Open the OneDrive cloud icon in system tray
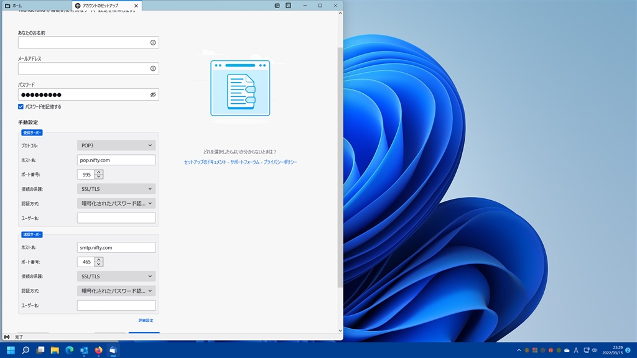This screenshot has width=637, height=358. pos(567,351)
